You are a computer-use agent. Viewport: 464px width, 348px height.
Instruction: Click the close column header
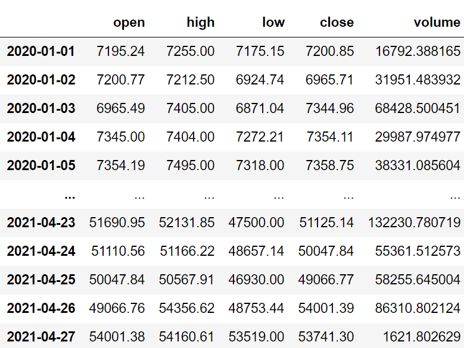[337, 22]
